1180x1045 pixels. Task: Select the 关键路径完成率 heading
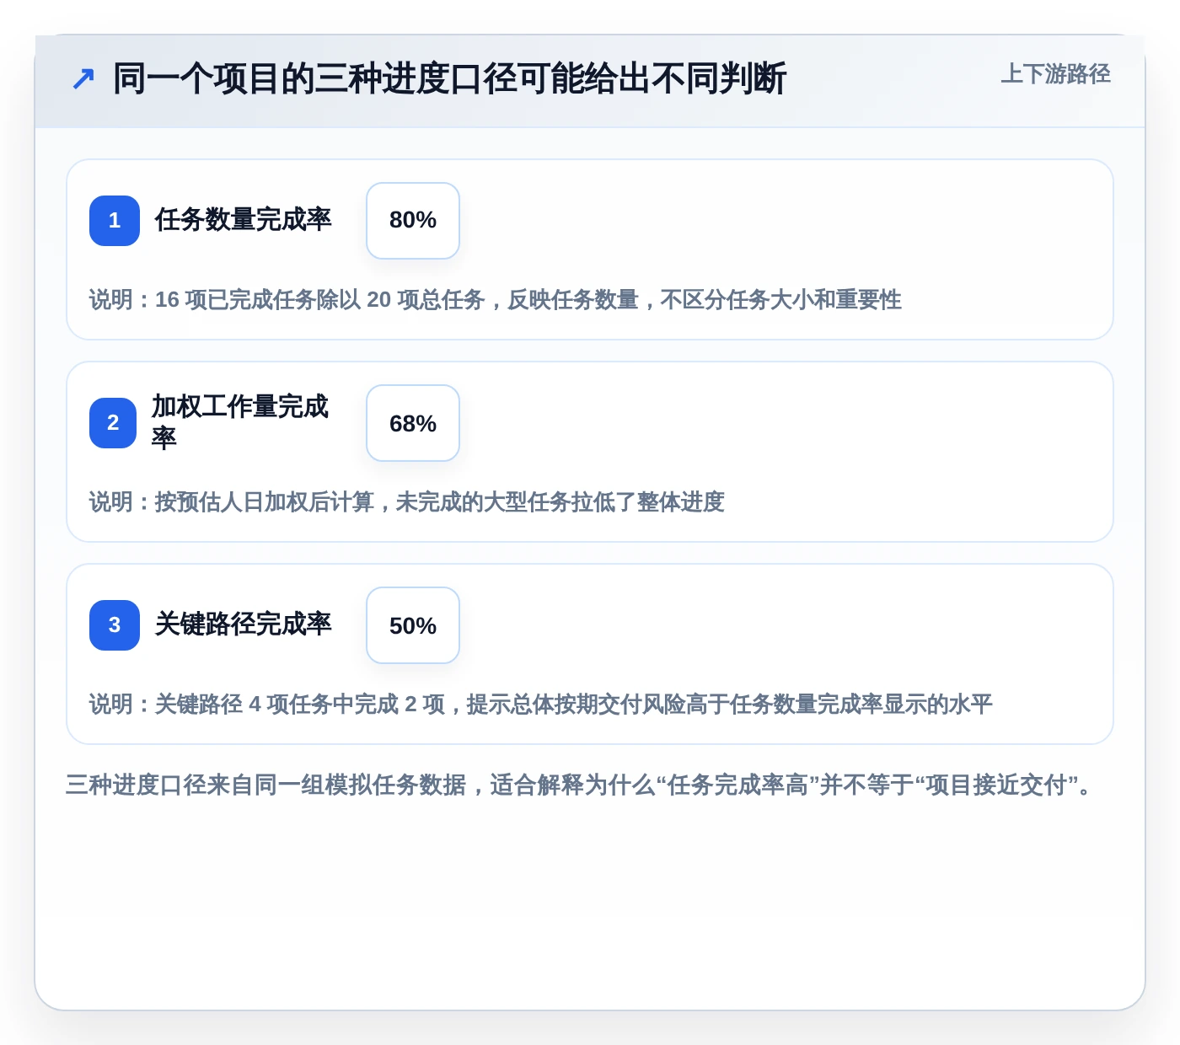(x=243, y=624)
